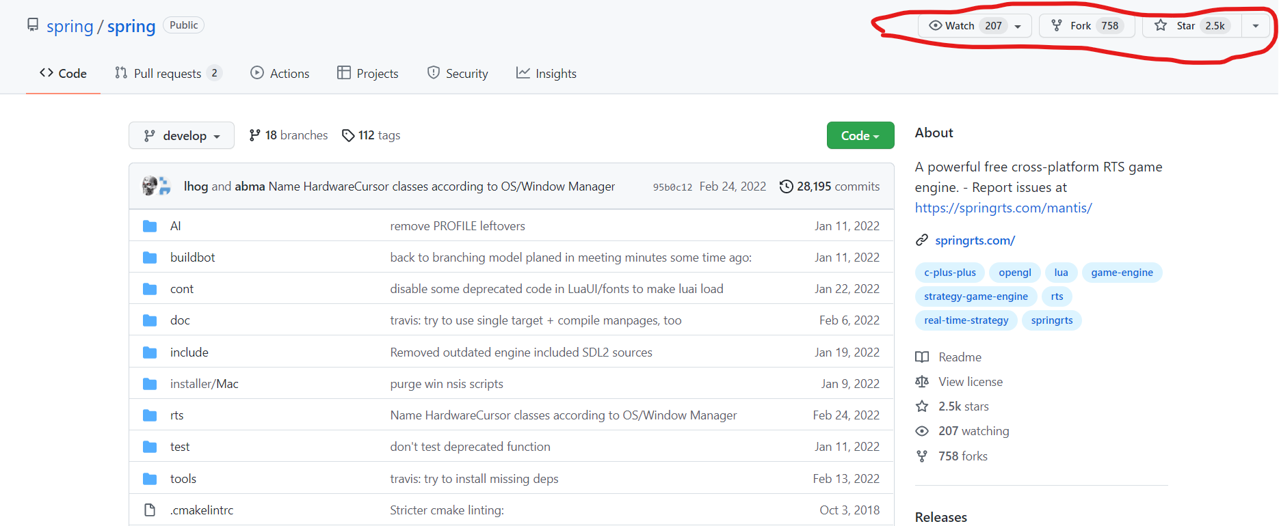
Task: Click the branch icon beside 18 branches
Action: (x=254, y=135)
